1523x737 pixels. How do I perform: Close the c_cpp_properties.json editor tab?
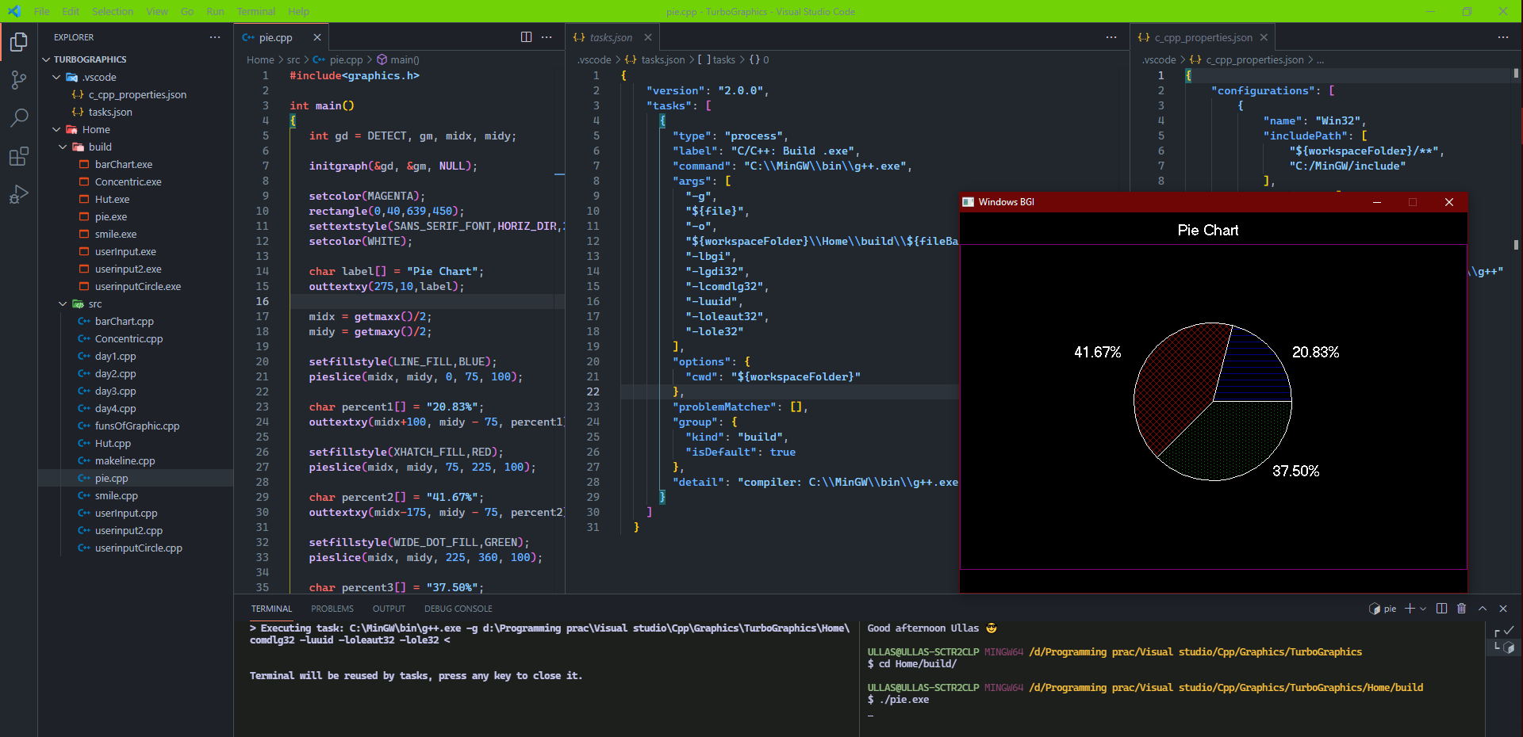pyautogui.click(x=1264, y=37)
